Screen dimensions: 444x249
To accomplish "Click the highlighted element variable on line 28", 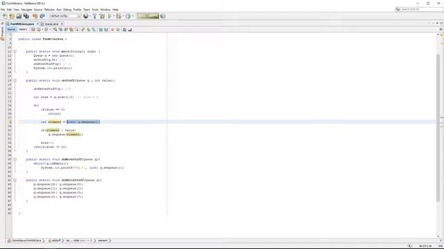I will point(55,122).
